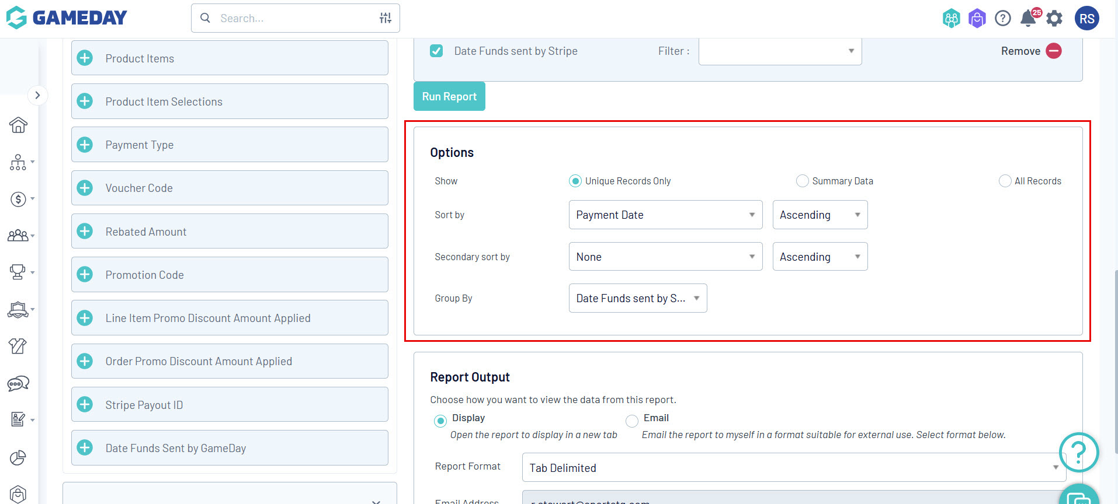
Task: Add the Product Item Selections field
Action: click(85, 101)
